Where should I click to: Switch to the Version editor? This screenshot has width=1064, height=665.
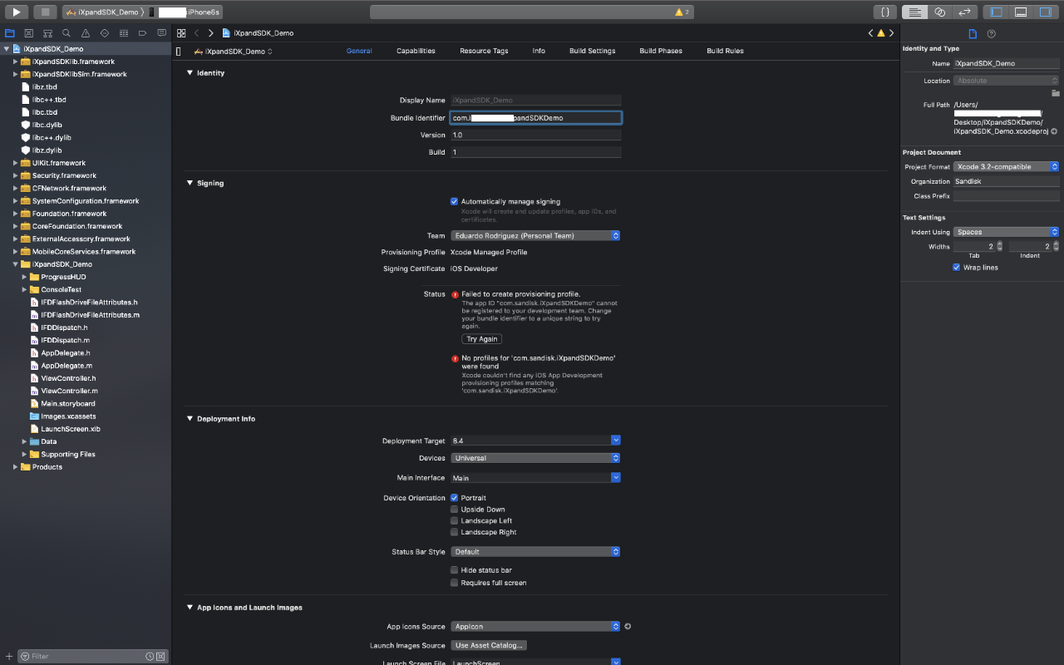(964, 12)
